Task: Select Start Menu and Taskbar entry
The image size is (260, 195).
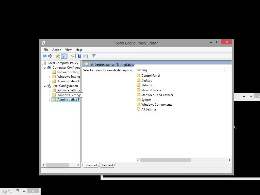Action: tap(157, 95)
